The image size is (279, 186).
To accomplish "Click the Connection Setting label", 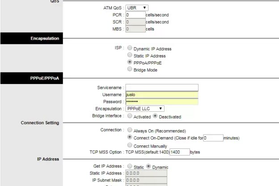I will pyautogui.click(x=40, y=123).
